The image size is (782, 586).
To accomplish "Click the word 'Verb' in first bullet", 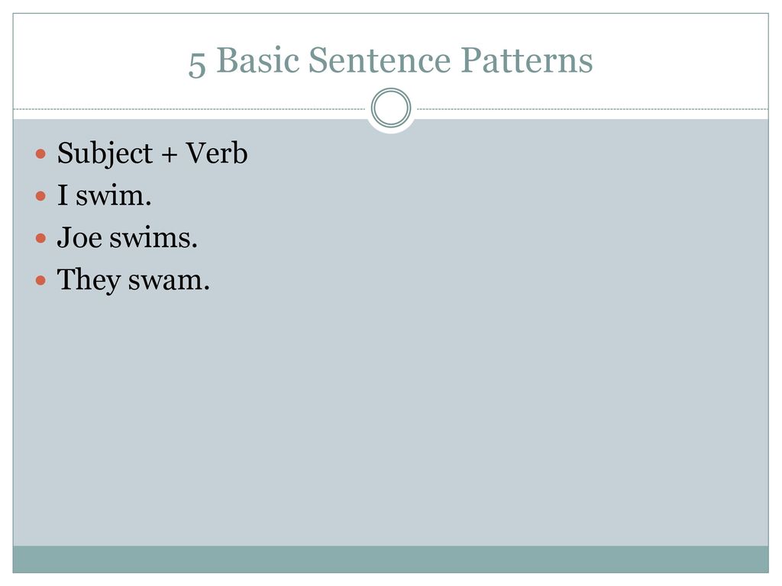I will [216, 153].
